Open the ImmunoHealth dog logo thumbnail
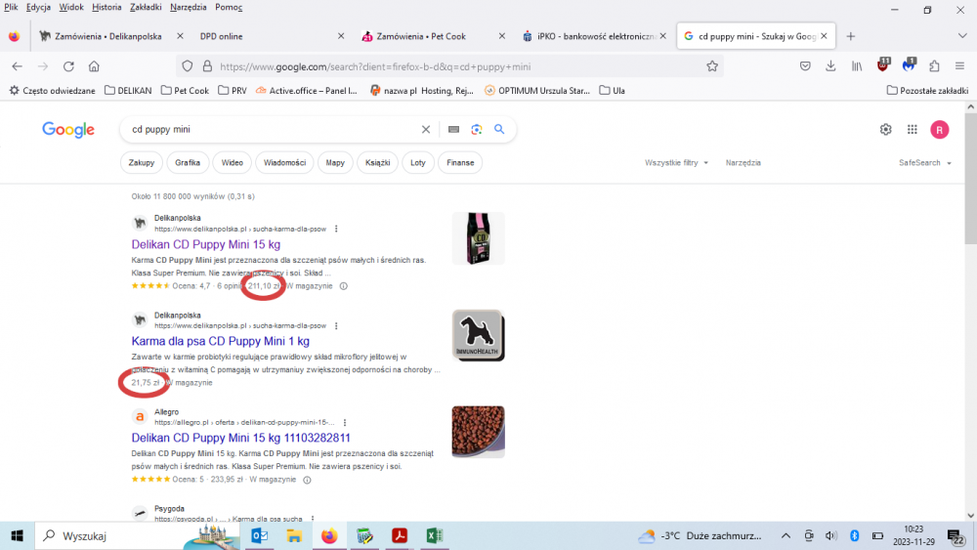This screenshot has width=977, height=550. tap(479, 335)
